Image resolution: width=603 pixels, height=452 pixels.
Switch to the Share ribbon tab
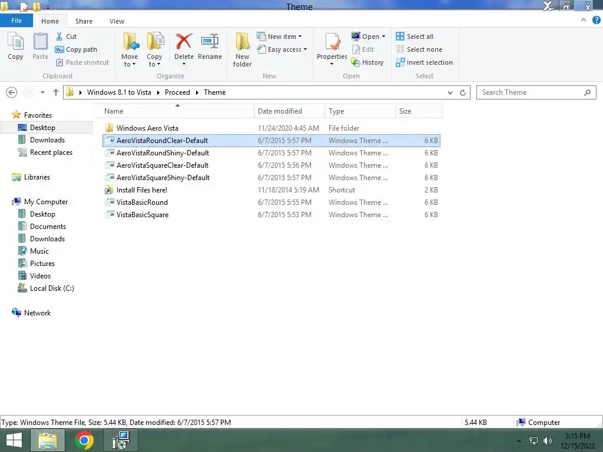tap(84, 21)
